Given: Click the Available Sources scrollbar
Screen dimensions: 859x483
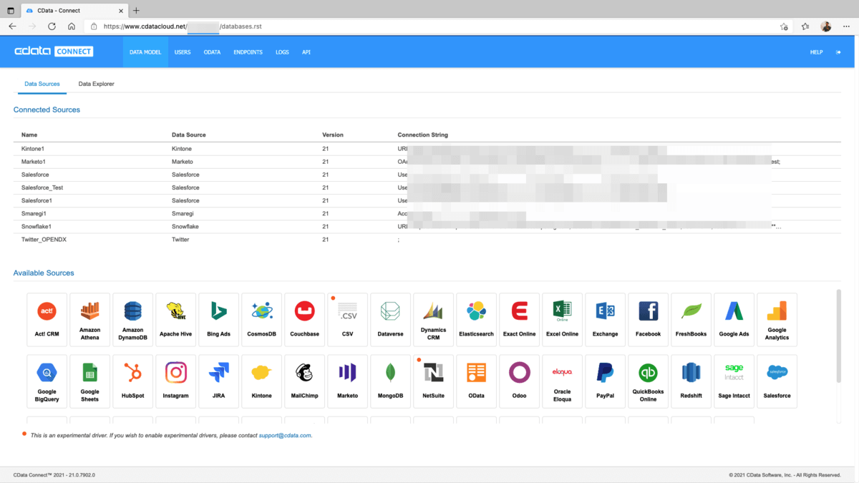Looking at the screenshot, I should [839, 336].
